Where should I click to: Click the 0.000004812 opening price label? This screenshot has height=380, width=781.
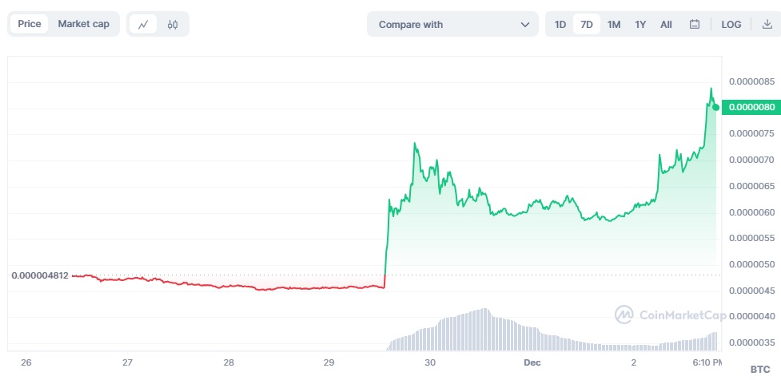38,275
